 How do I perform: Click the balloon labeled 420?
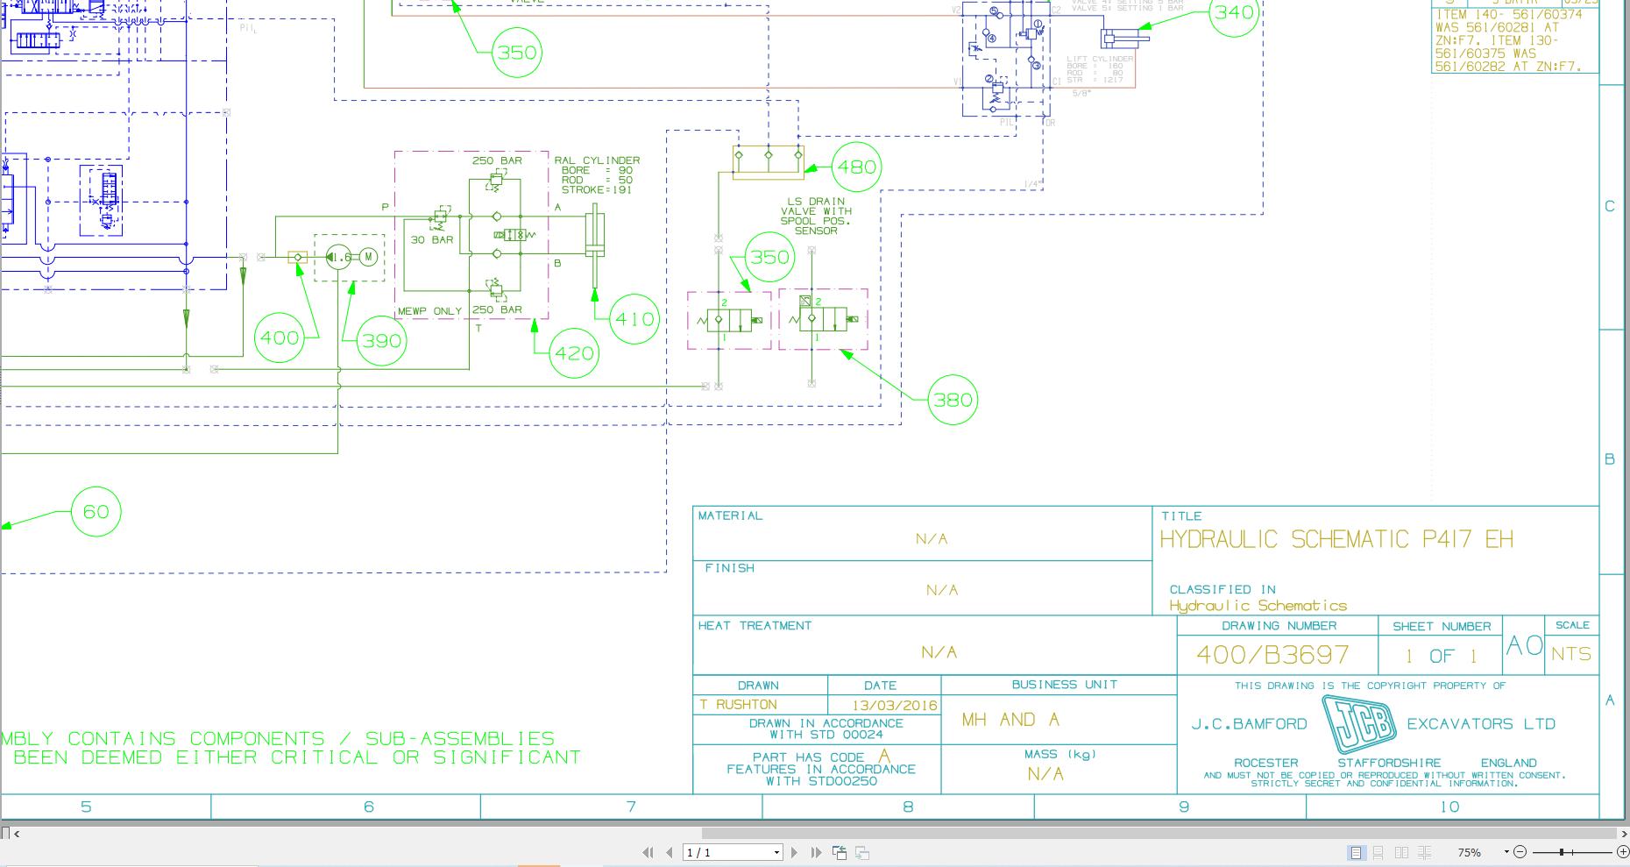click(574, 353)
